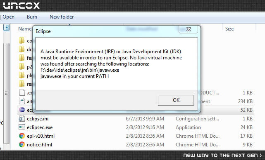Click the javaw.exe path line in dialog
The height and width of the screenshot is (160, 265).
coord(80,70)
